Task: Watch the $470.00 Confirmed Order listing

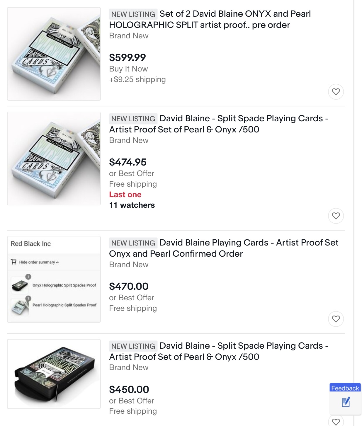Action: (336, 319)
